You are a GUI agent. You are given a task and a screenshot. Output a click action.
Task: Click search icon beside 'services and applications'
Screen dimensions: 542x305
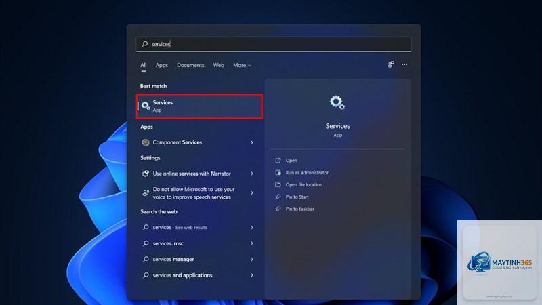146,275
